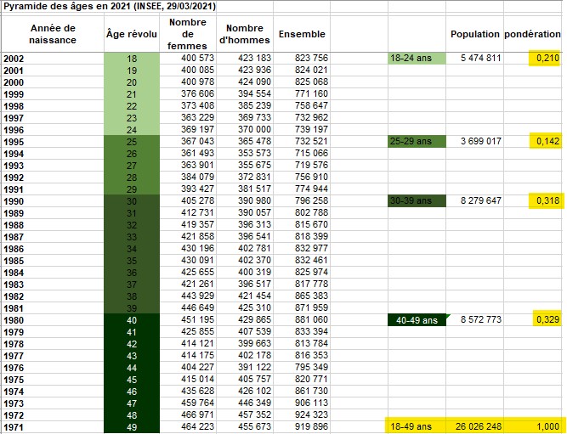The height and width of the screenshot is (434, 567).
Task: Select the '40-49 ans' label cell
Action: 417,320
